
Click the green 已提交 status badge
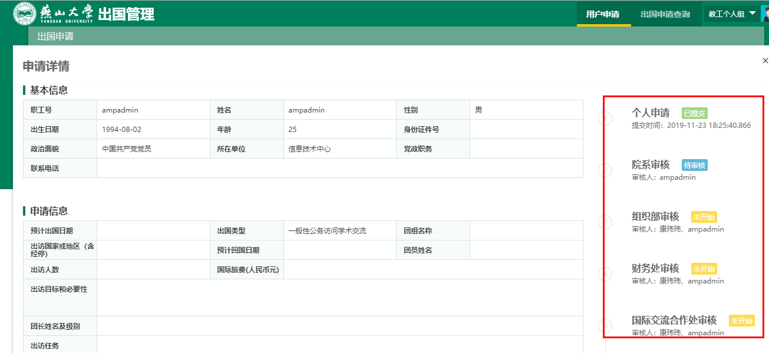[694, 113]
